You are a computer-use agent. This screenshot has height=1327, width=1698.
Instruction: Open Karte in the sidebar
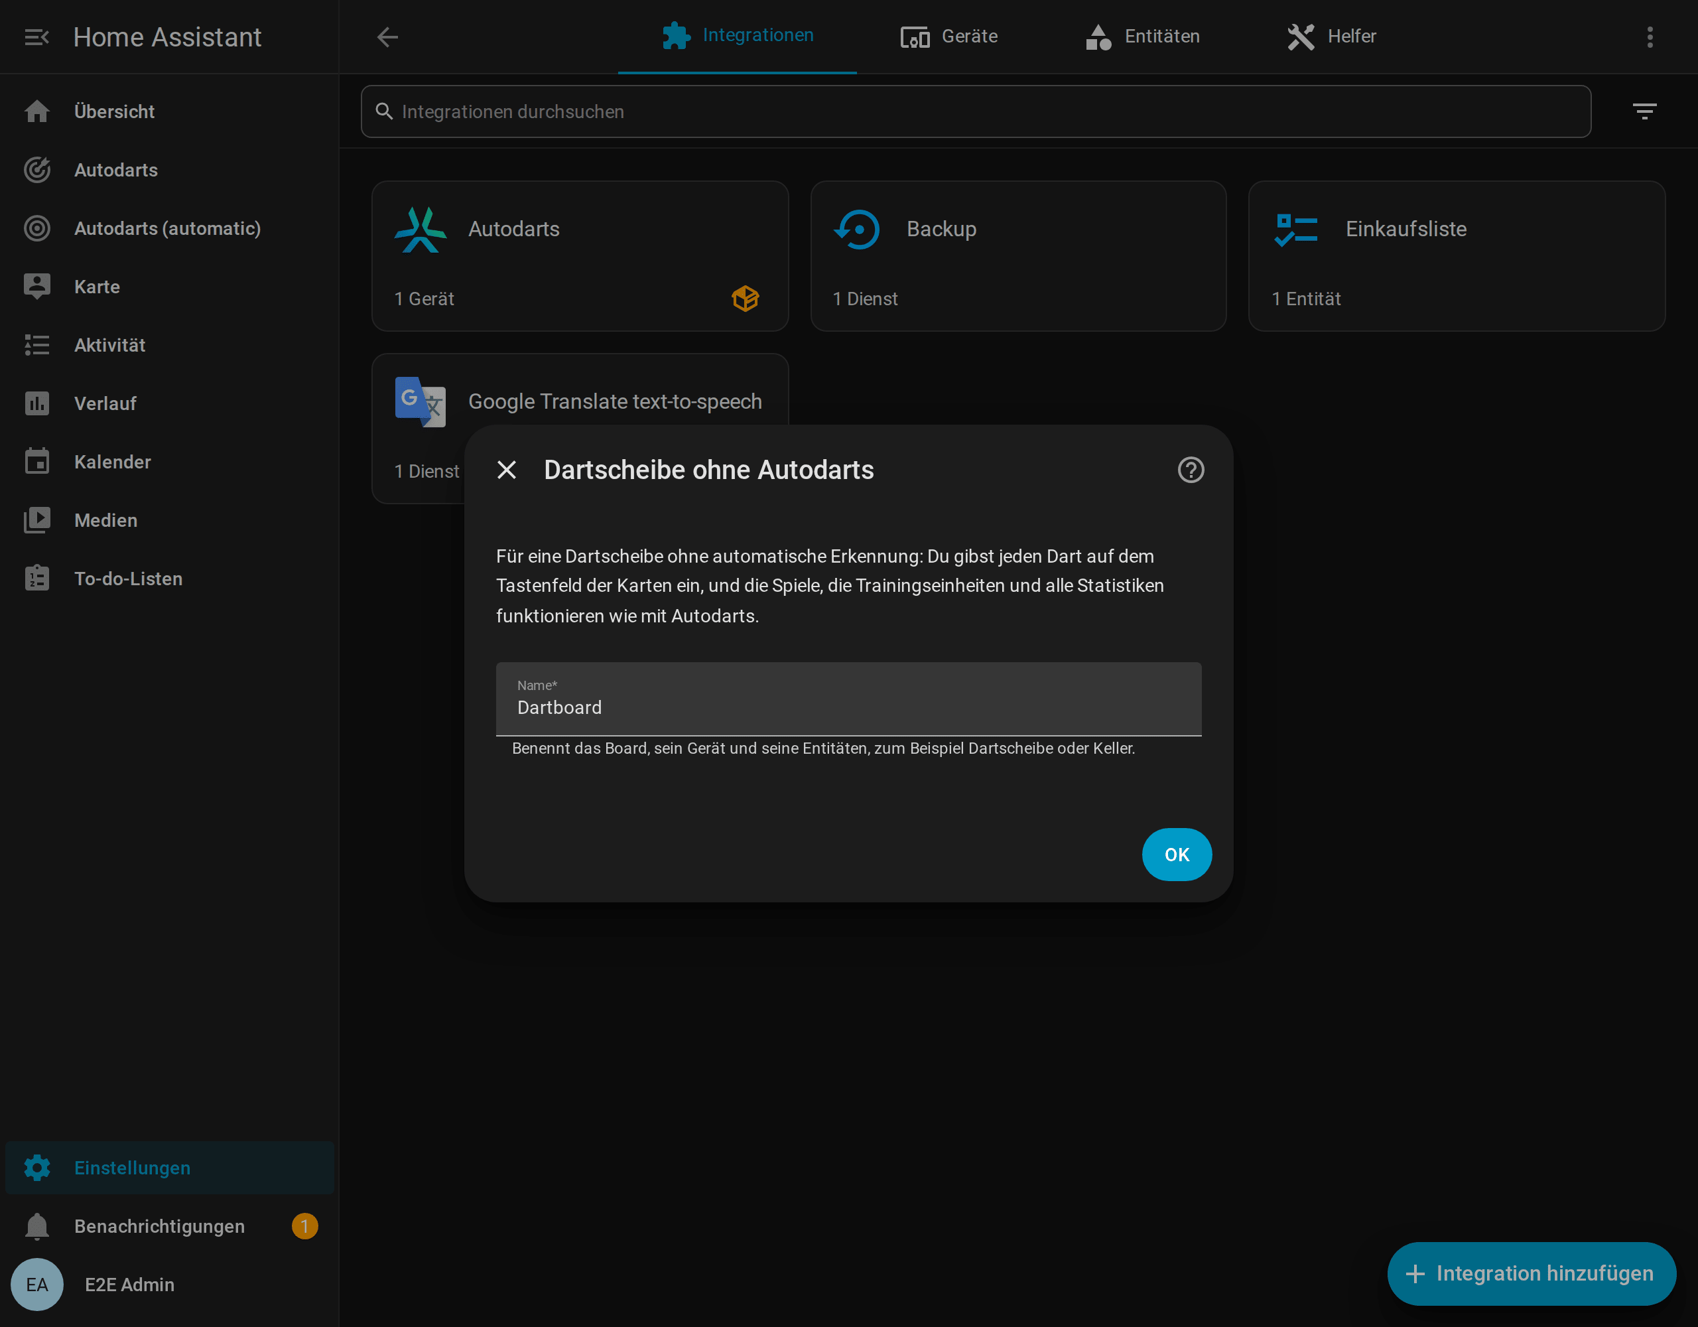(x=170, y=286)
